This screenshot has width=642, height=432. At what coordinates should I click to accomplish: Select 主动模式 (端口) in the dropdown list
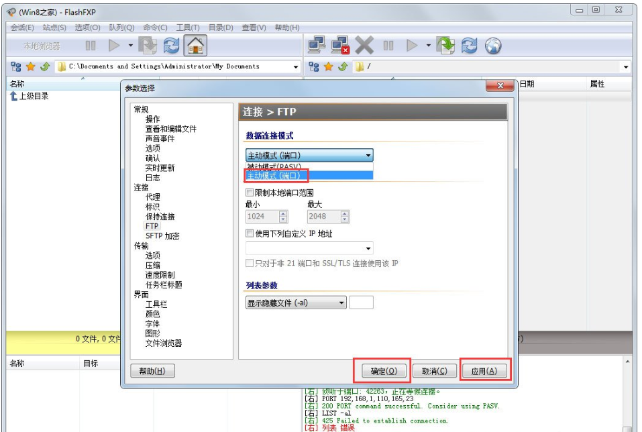click(309, 176)
